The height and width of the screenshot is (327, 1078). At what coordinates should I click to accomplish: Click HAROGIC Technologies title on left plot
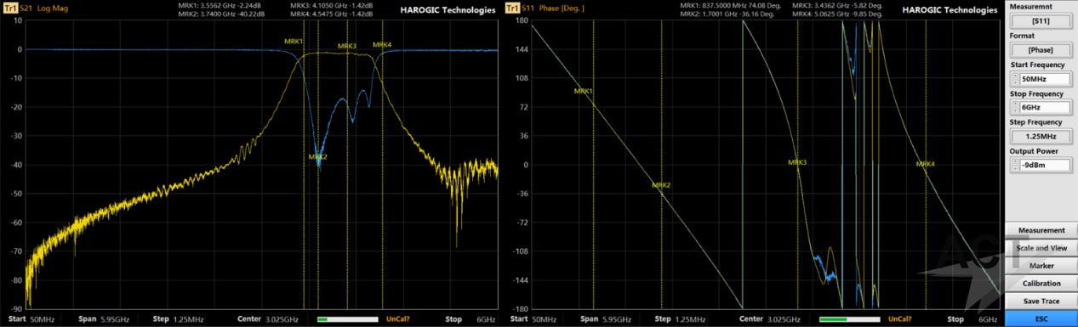point(448,10)
